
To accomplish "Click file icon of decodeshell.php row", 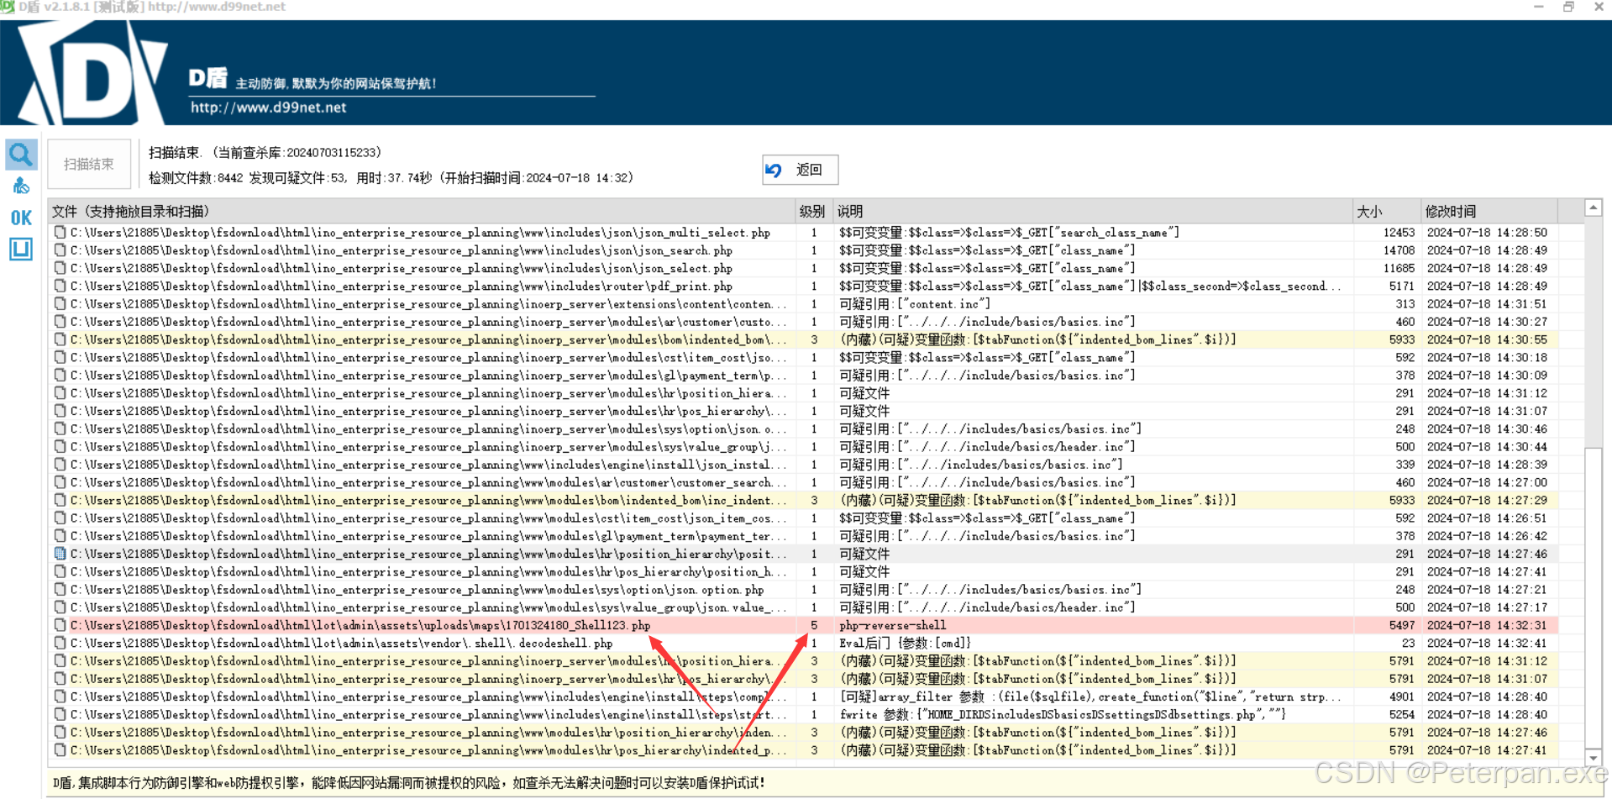I will tap(60, 643).
